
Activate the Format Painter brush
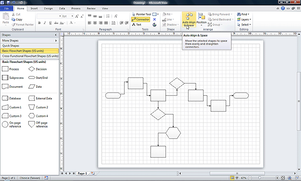(23, 25)
